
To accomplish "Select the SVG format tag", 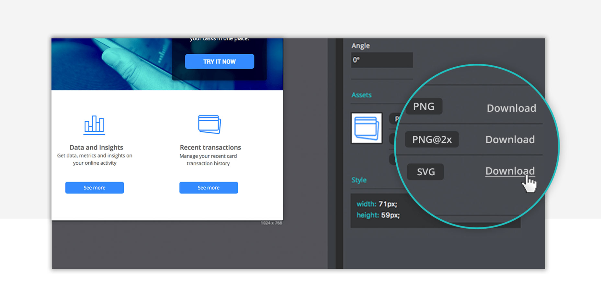I will (x=425, y=172).
